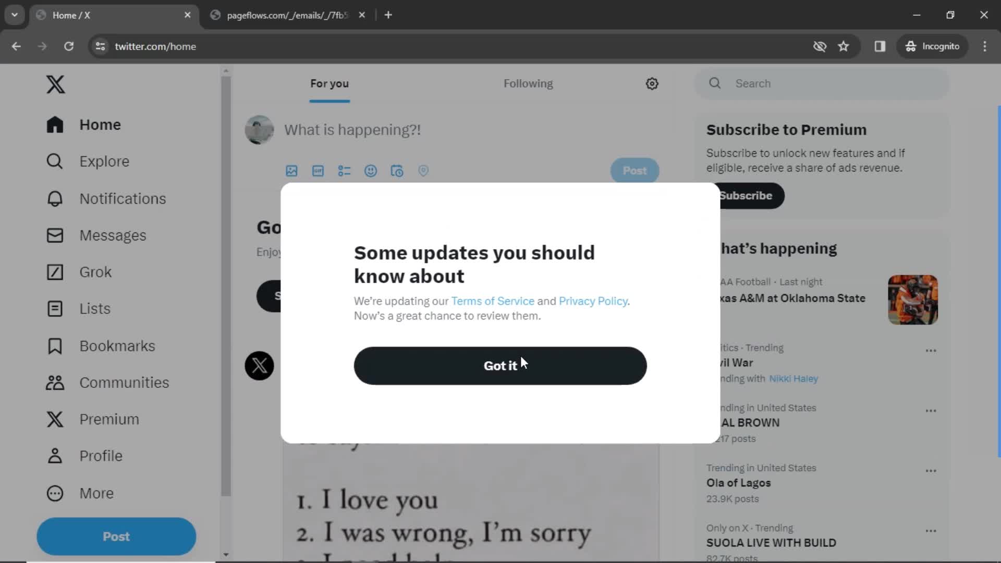Click the emoji icon in composer

pos(371,170)
